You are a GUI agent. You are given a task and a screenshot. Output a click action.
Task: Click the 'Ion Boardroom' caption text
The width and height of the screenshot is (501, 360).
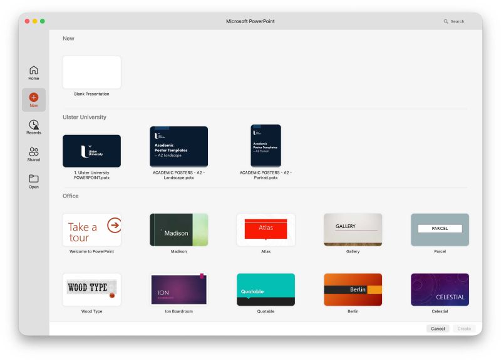point(179,311)
